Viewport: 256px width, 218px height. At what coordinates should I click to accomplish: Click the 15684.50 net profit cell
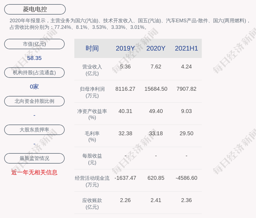tap(156, 89)
